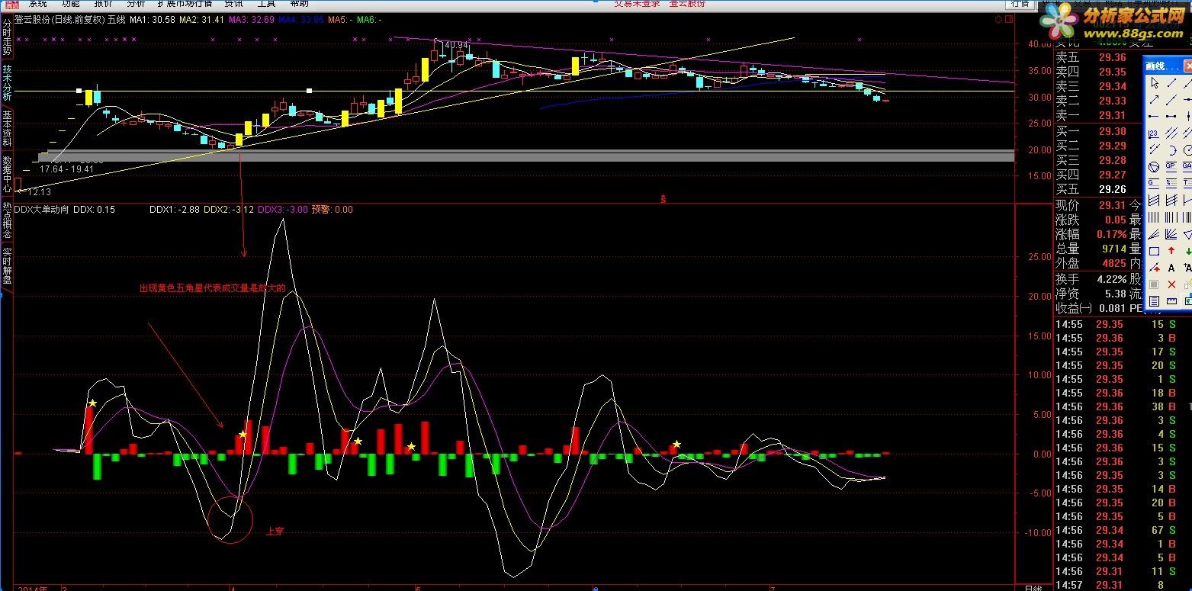
Task: Click the DDX2: -3.12 value
Action: click(229, 209)
